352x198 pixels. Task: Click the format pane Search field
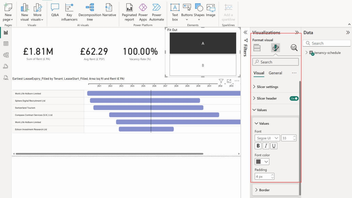click(275, 62)
